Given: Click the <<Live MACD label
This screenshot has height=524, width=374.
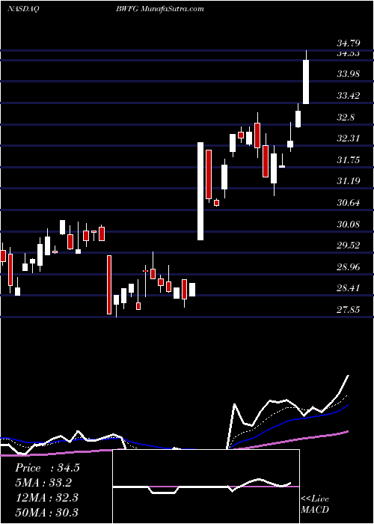Looking at the screenshot, I should tap(315, 504).
